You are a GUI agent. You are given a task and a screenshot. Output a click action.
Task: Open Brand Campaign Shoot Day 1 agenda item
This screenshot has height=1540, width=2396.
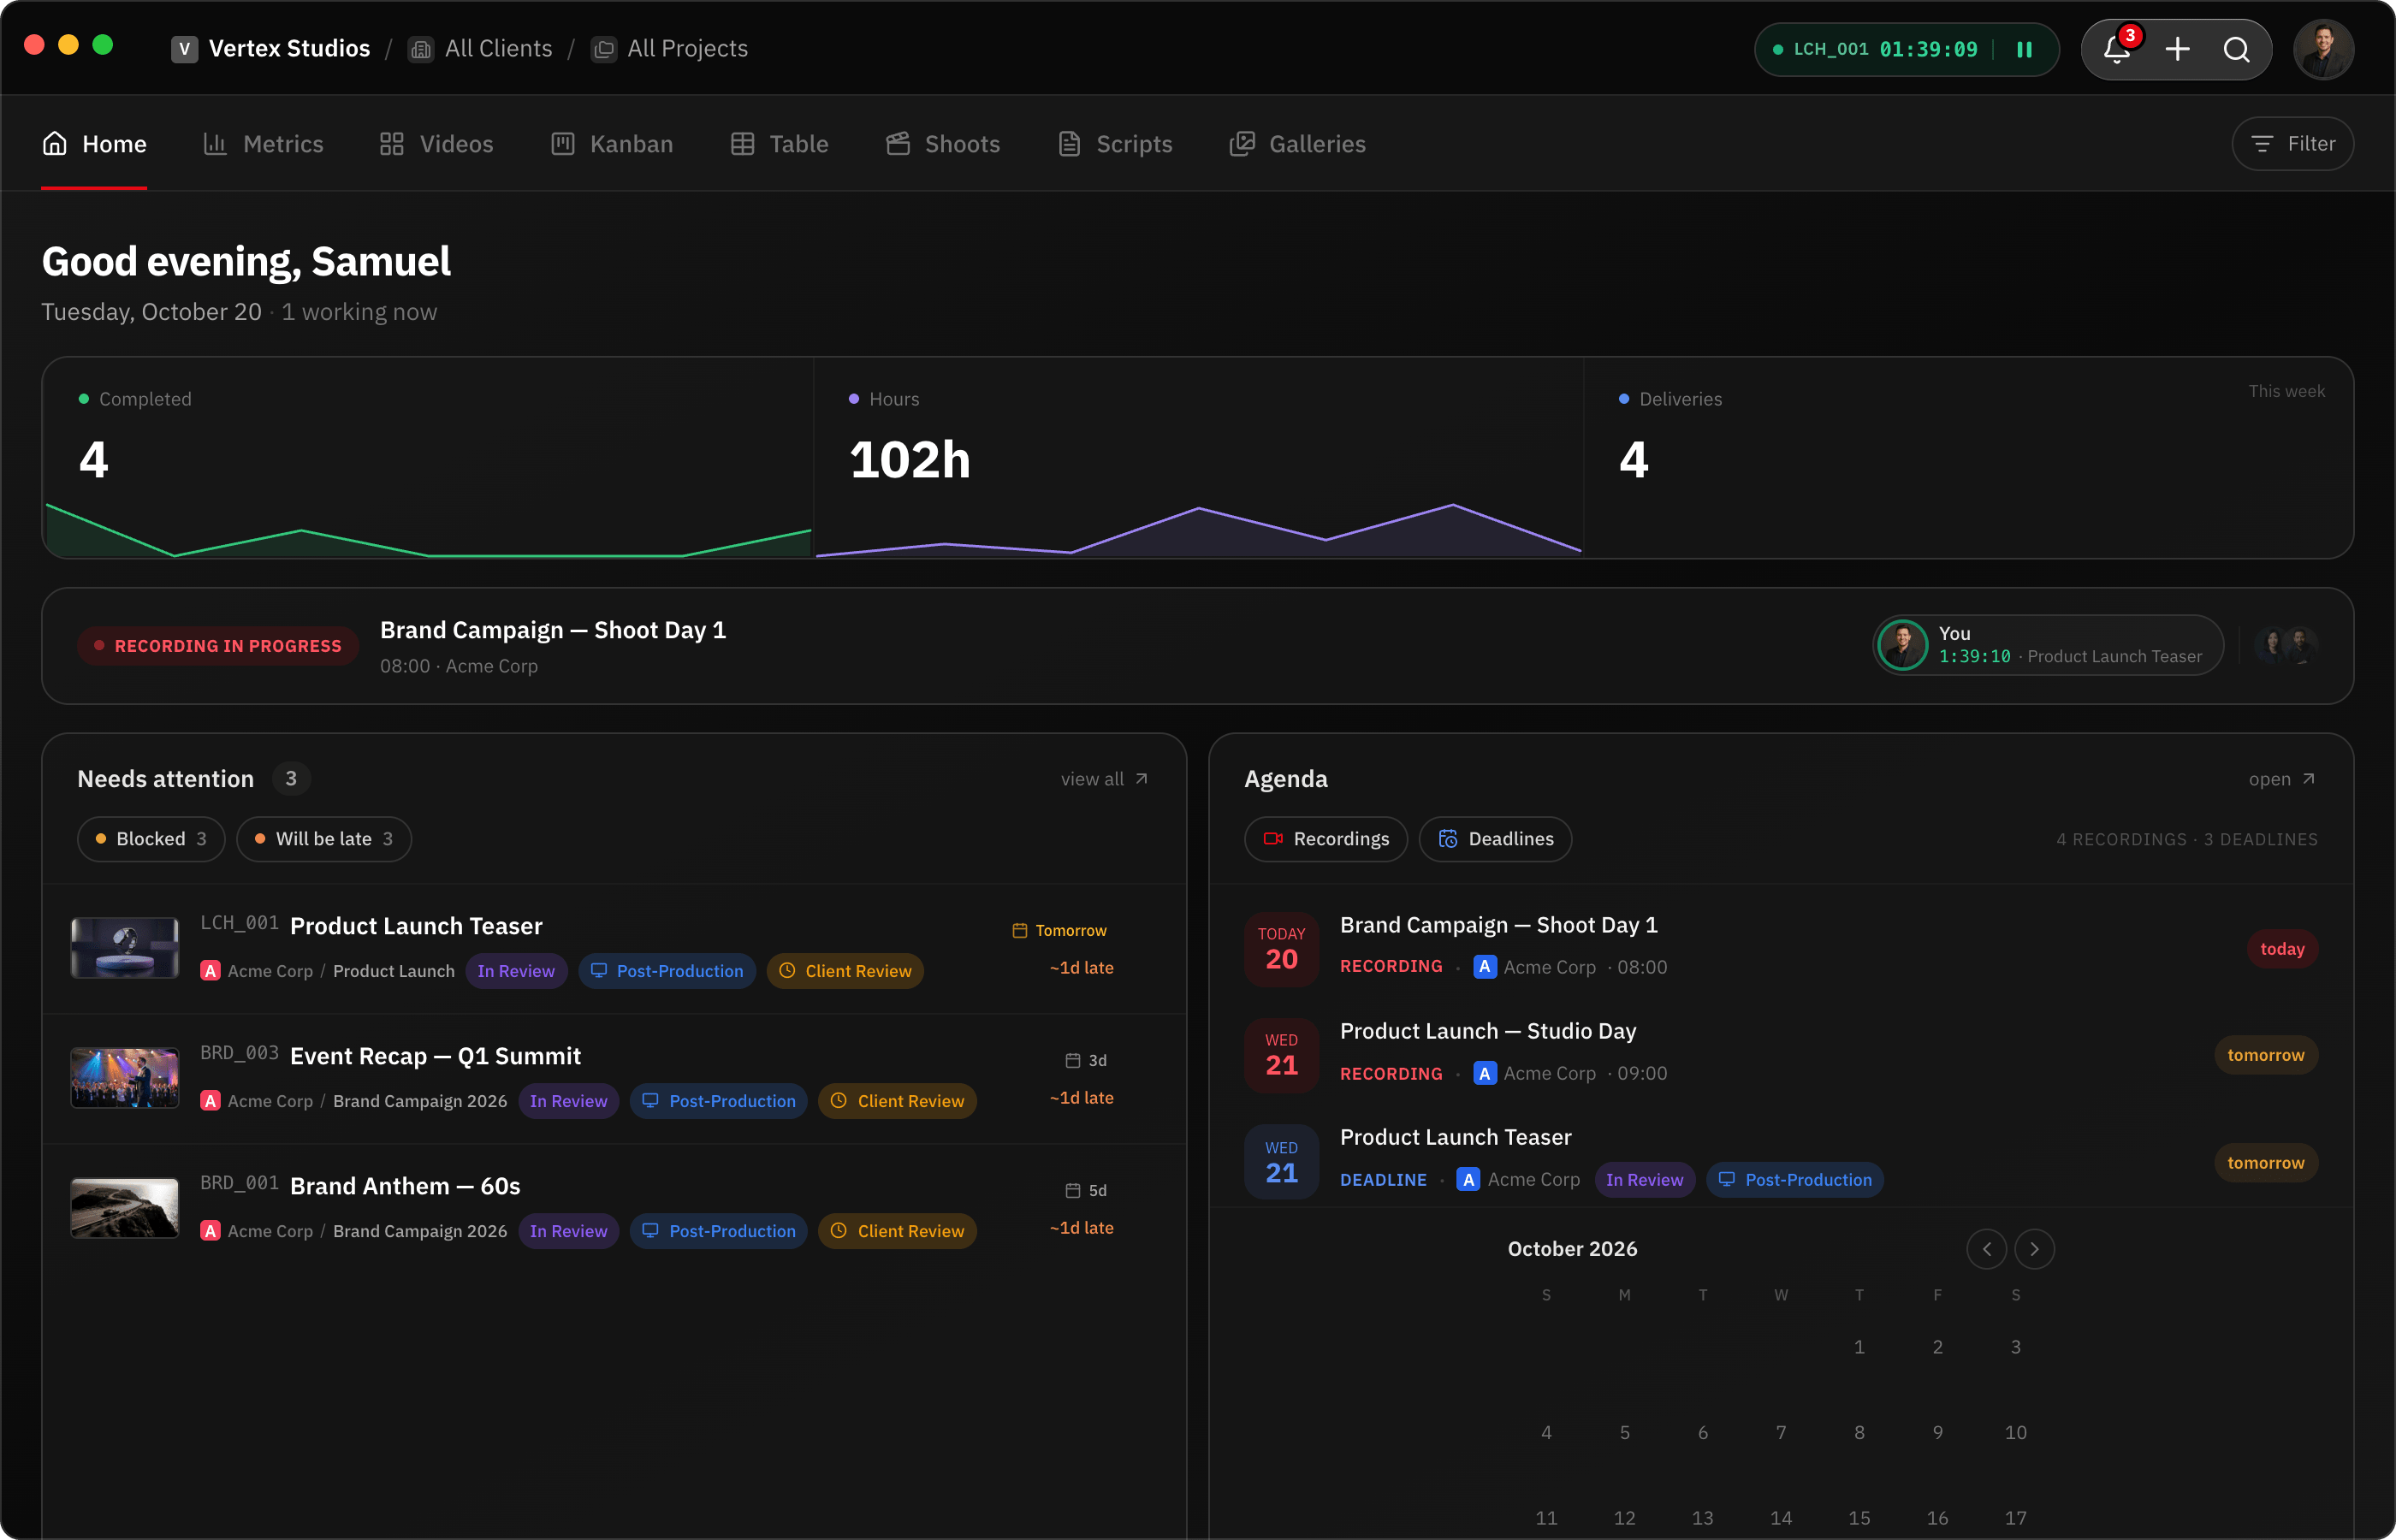tap(1781, 947)
